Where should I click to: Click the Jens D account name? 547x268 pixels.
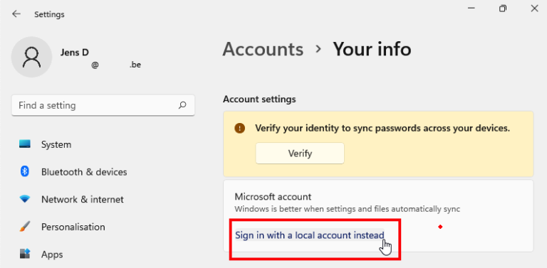[74, 53]
